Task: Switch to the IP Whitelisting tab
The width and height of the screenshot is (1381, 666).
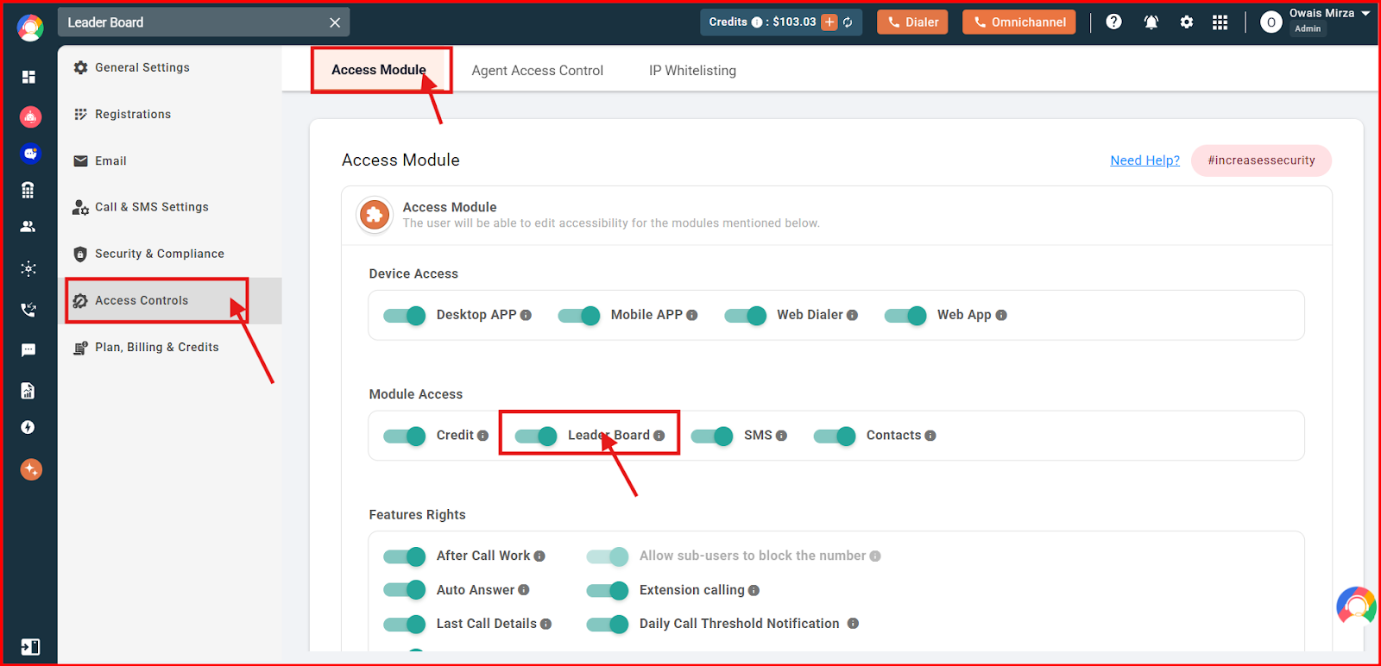Action: (692, 71)
